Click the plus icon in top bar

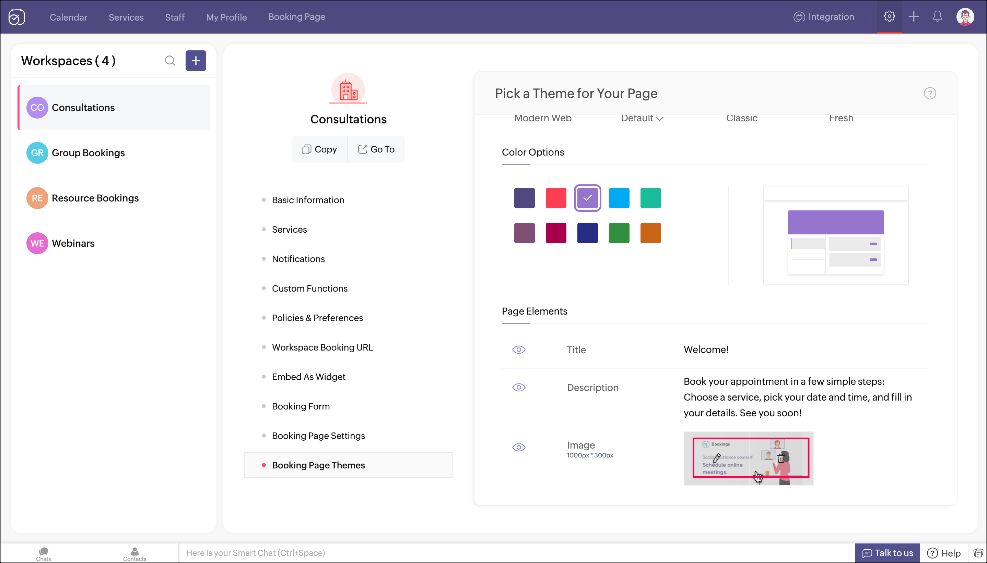(914, 16)
